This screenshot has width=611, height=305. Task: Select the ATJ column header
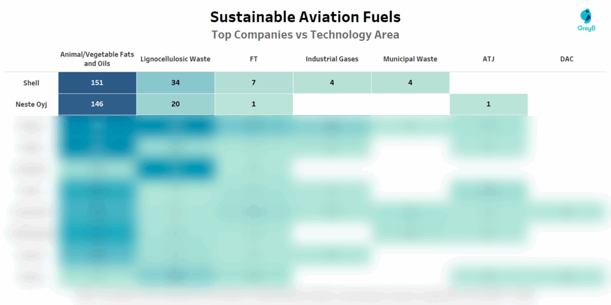488,59
